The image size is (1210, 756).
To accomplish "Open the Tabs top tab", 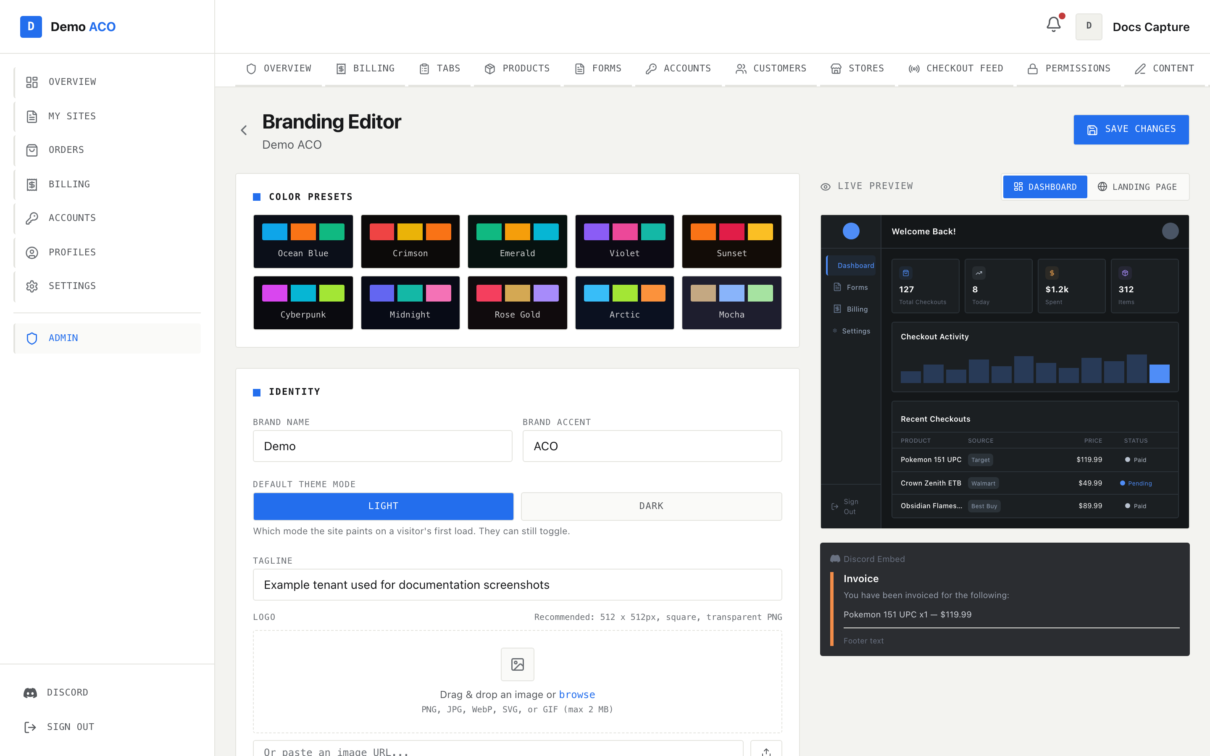I will (439, 68).
